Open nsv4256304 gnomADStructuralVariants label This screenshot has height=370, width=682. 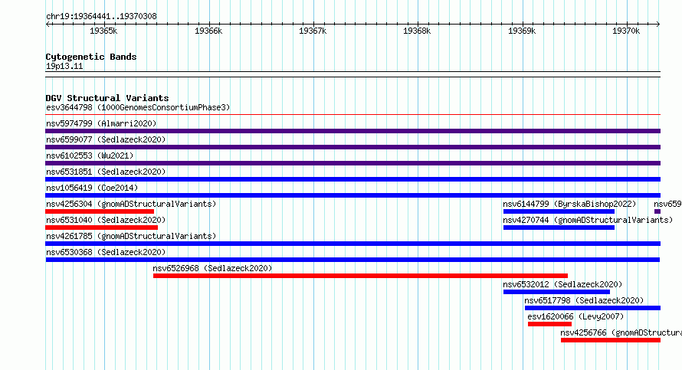tap(131, 204)
